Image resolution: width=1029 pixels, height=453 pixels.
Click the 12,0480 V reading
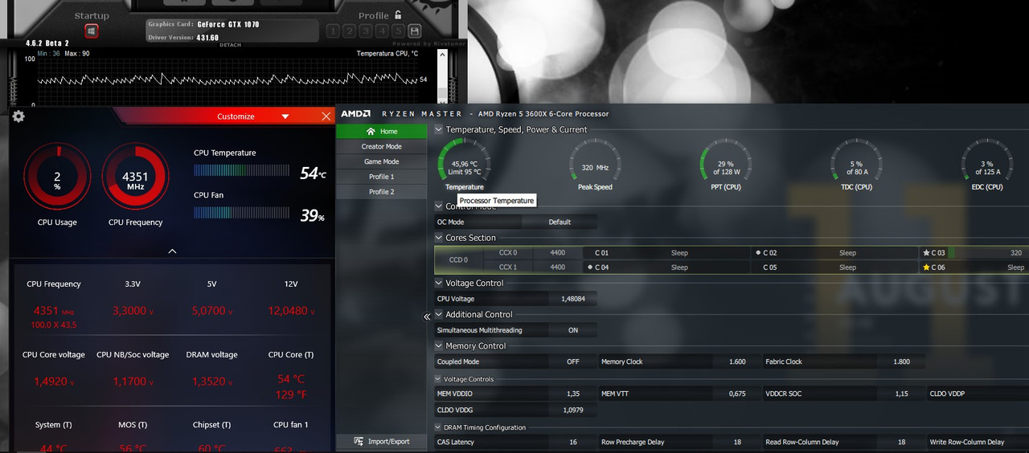click(290, 311)
